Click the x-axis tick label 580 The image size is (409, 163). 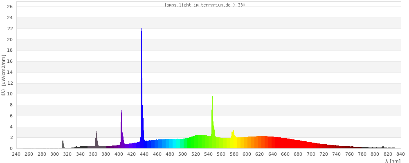tap(234, 154)
